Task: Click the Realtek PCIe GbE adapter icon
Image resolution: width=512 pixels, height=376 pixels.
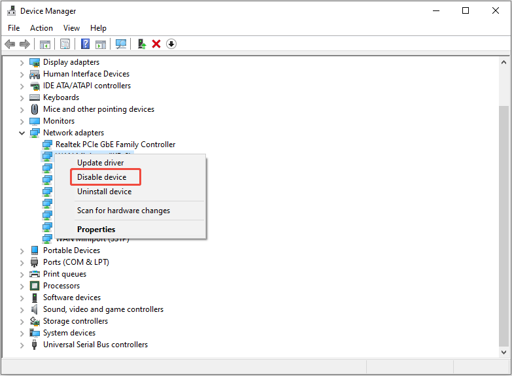Action: 47,145
